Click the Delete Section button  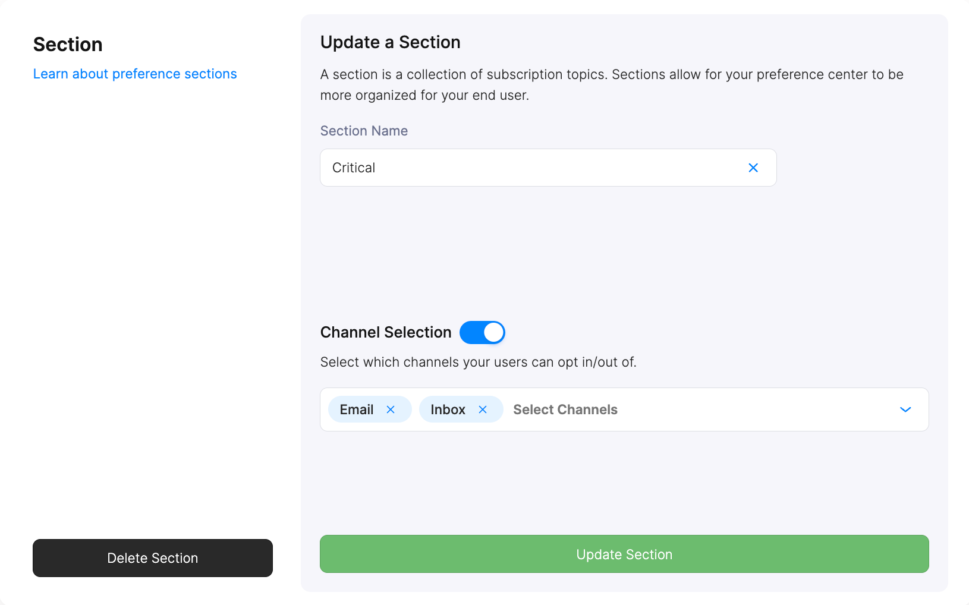coord(152,558)
